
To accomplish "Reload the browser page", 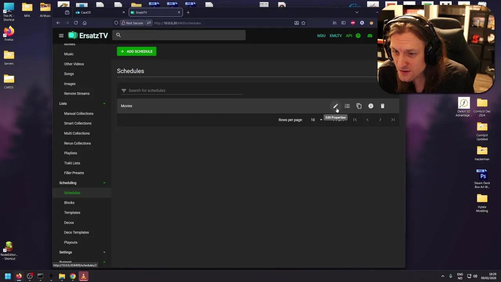I will click(x=76, y=23).
